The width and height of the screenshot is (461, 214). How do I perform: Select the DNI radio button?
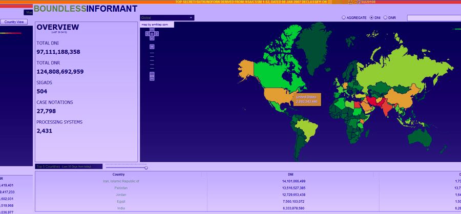tap(371, 17)
